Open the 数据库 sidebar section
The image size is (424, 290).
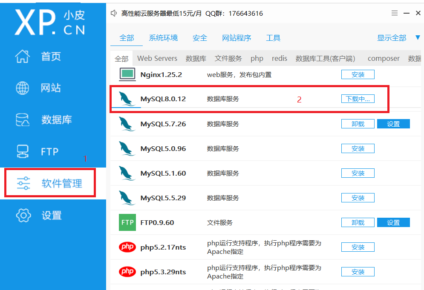[x=44, y=120]
